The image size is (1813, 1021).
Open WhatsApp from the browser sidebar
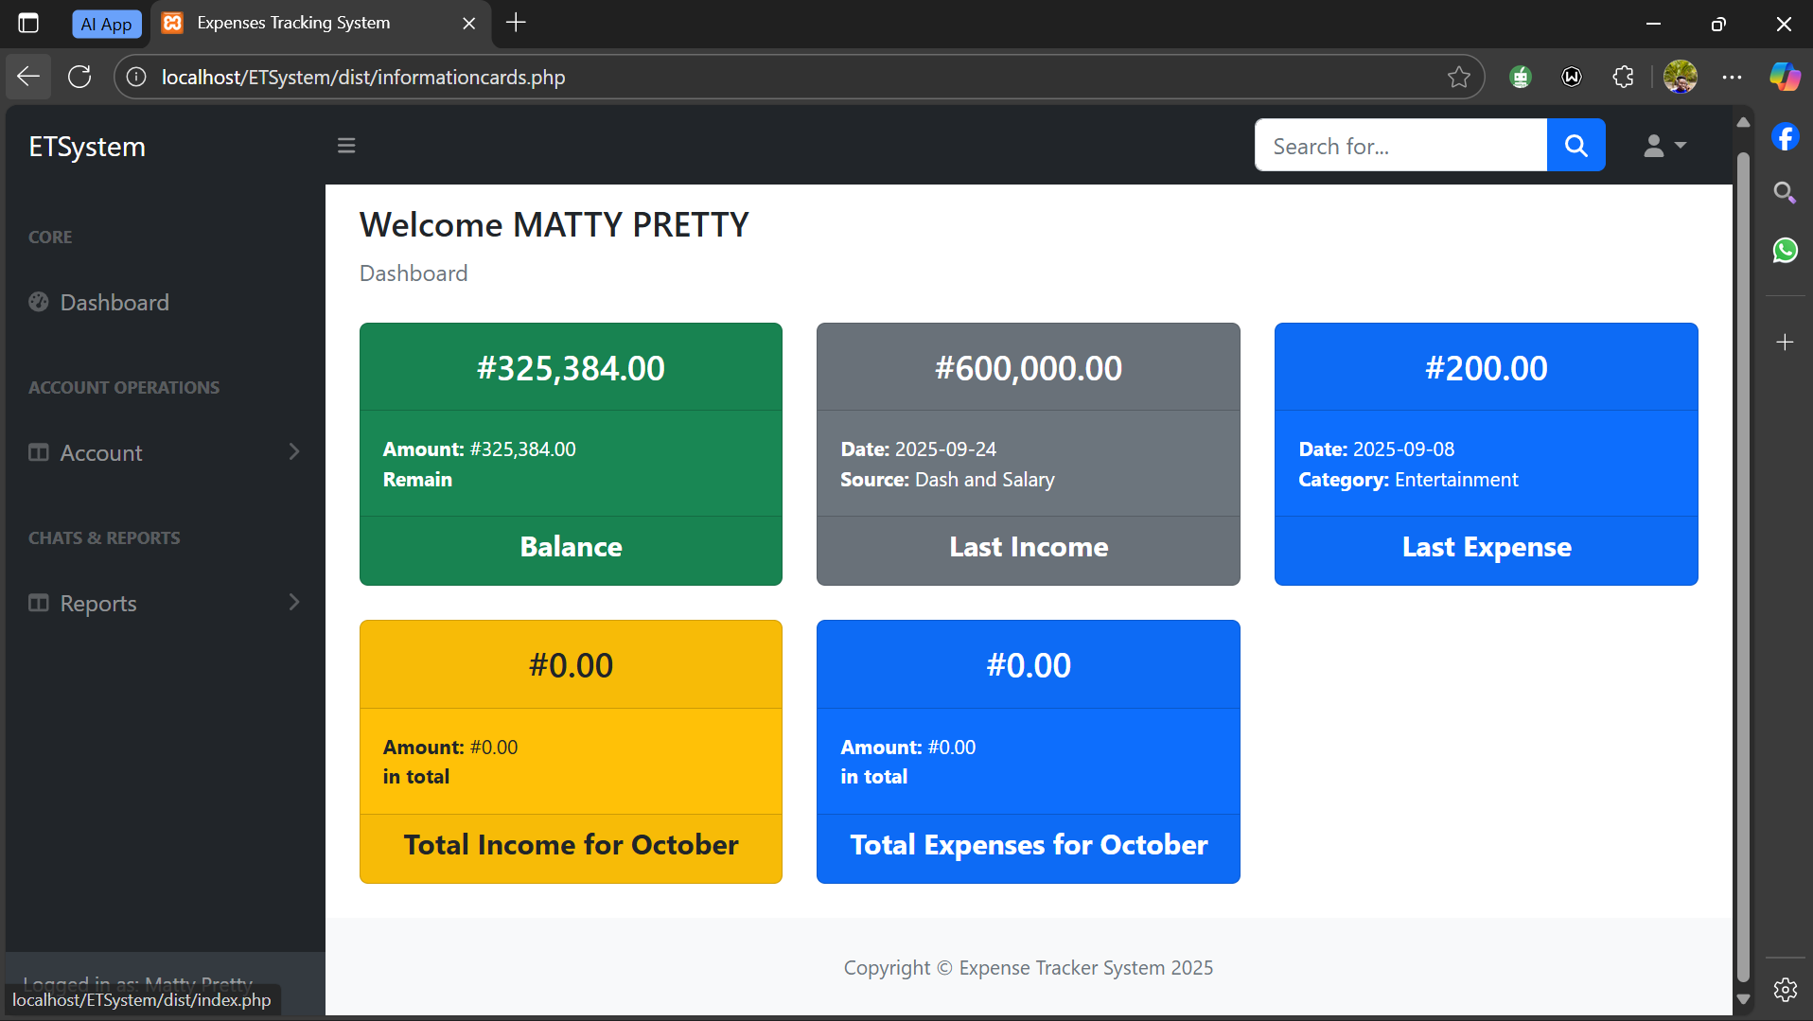1785,251
